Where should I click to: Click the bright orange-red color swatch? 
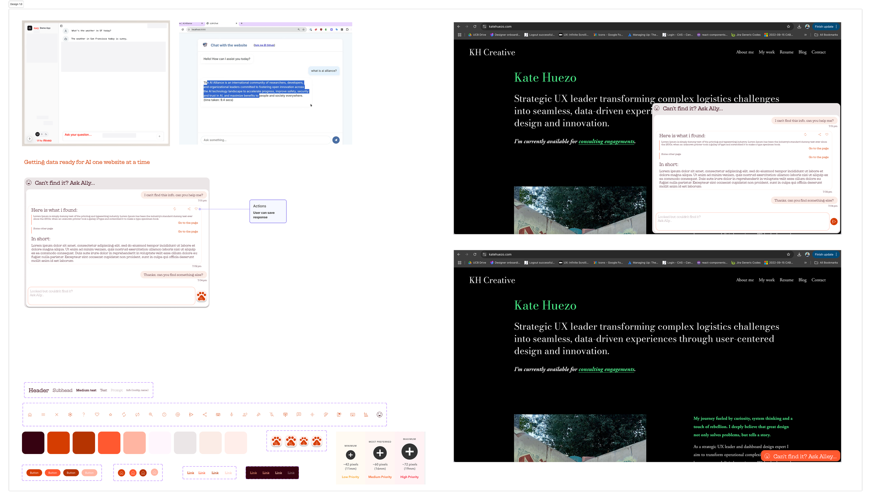(109, 443)
